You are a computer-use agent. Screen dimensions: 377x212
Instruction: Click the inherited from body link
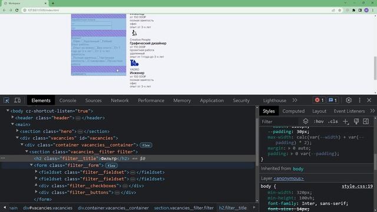point(298,169)
